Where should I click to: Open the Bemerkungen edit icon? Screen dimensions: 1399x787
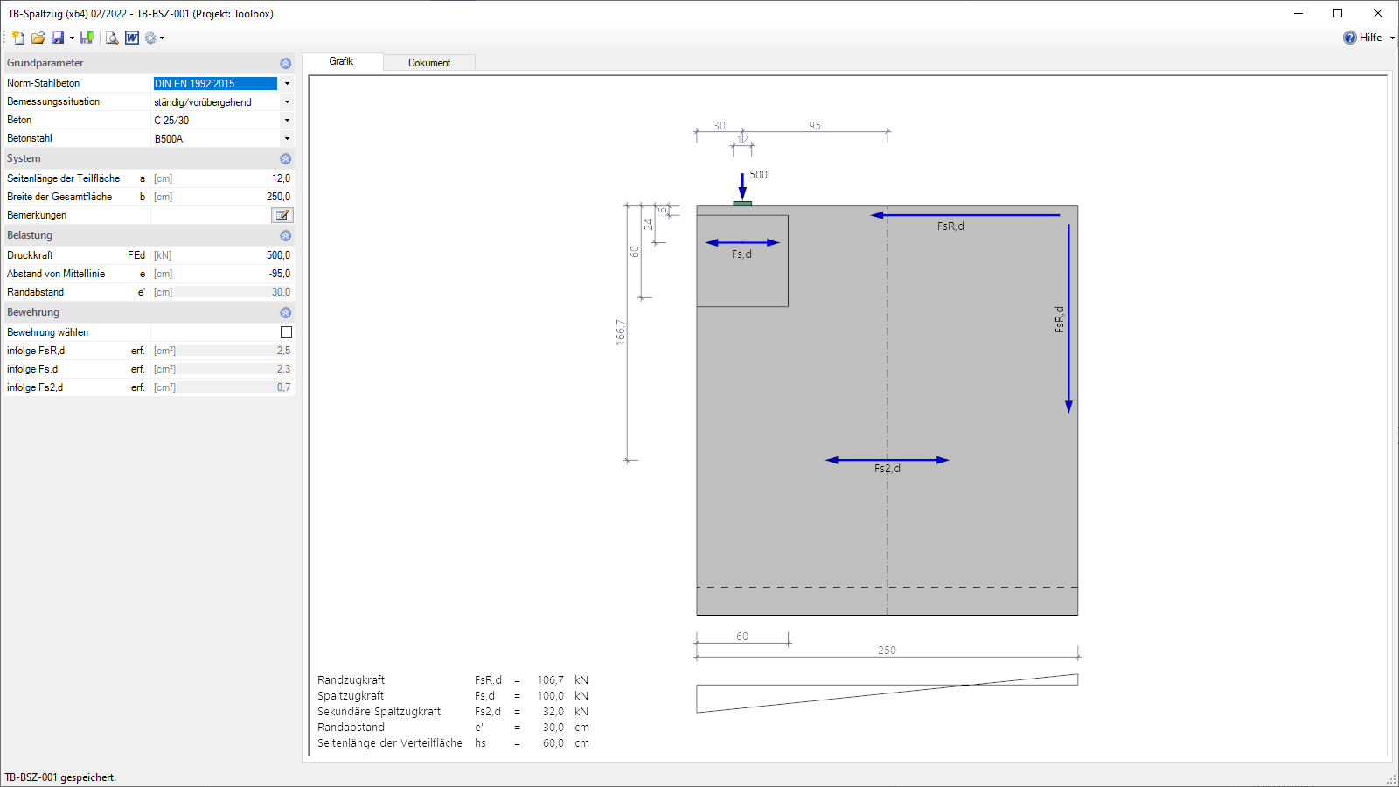pyautogui.click(x=282, y=215)
